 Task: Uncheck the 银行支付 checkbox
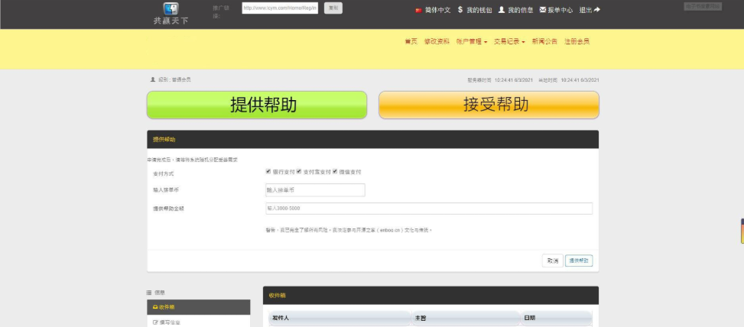click(x=268, y=172)
